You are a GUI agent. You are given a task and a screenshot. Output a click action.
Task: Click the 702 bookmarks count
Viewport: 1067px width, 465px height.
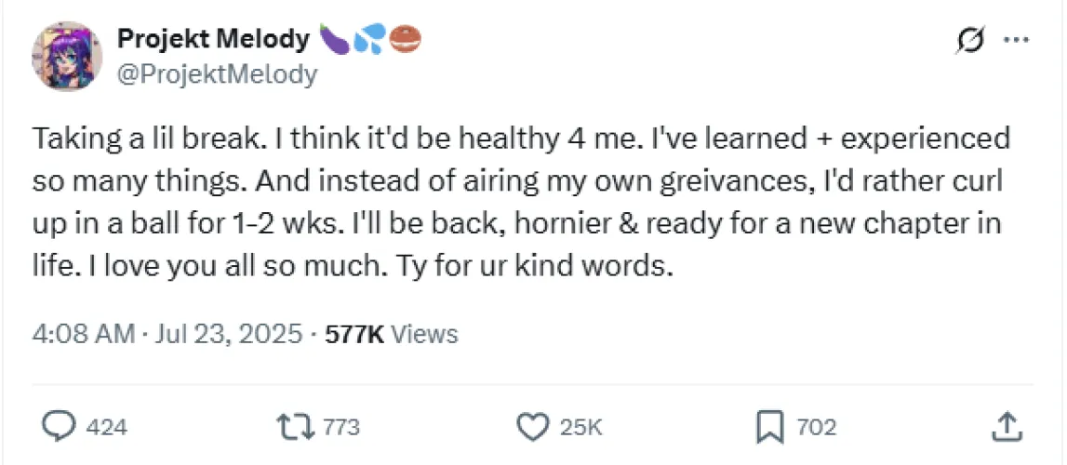pyautogui.click(x=817, y=428)
